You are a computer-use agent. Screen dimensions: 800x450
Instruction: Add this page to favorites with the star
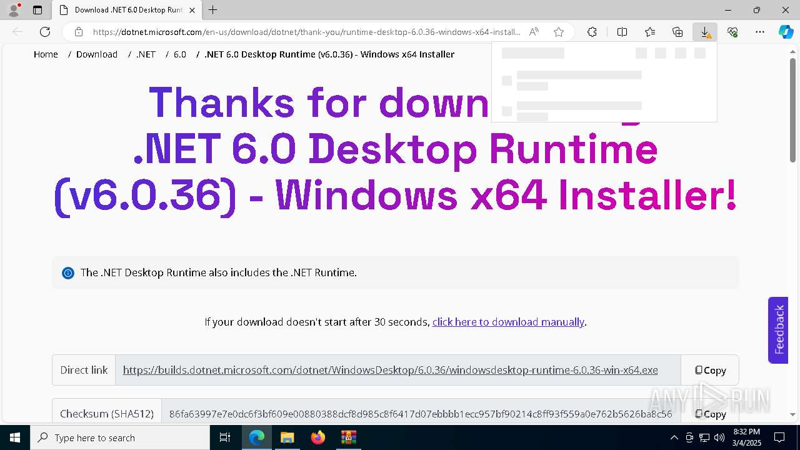559,32
